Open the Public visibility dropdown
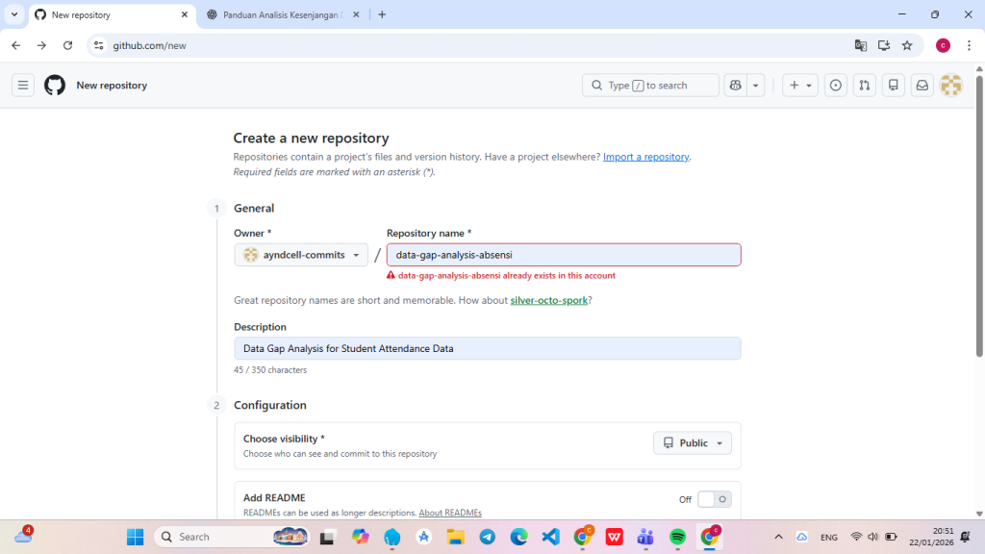Screen dimensions: 985x554 (693, 443)
